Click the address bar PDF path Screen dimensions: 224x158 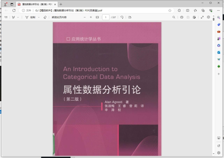click(x=69, y=11)
